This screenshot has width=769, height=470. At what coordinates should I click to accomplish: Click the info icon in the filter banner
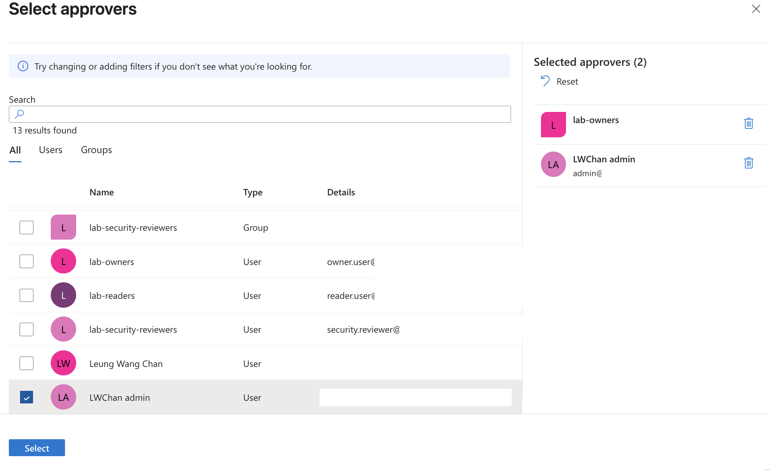pos(23,66)
